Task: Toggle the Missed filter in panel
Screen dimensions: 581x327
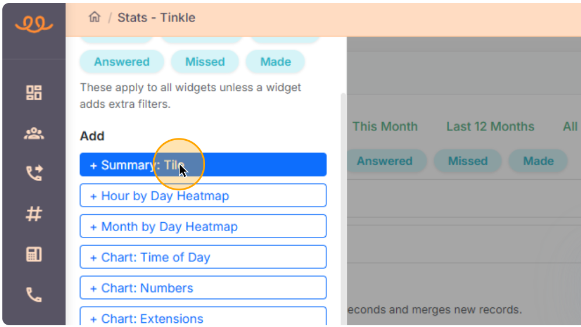Action: click(x=205, y=62)
